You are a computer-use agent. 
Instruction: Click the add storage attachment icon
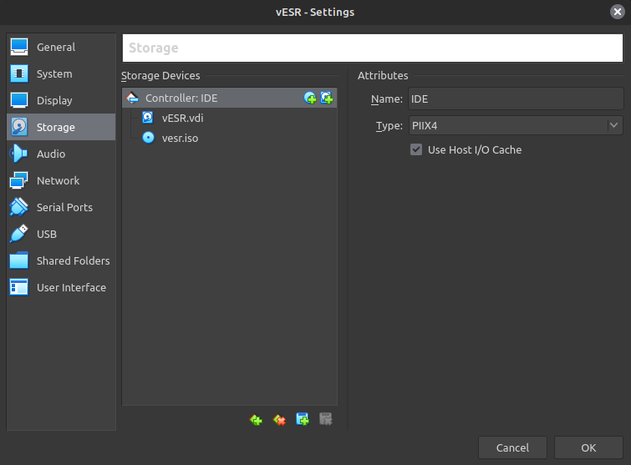pyautogui.click(x=303, y=420)
